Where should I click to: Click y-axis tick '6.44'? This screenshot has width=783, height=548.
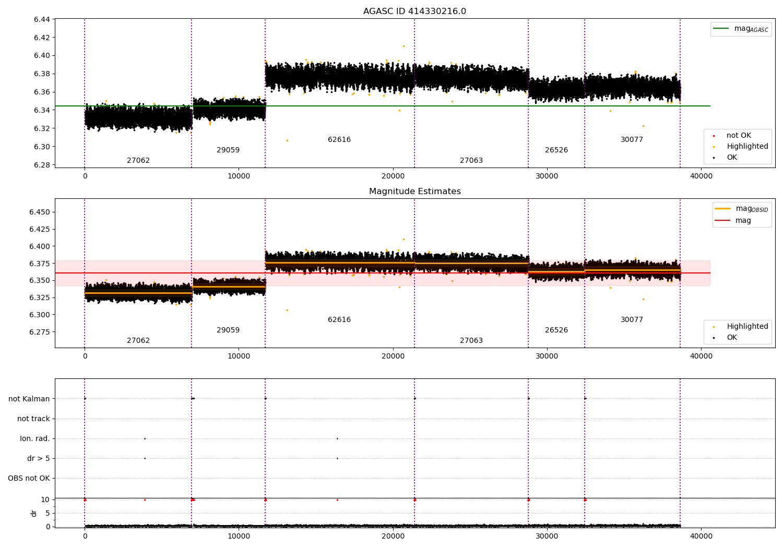click(42, 20)
